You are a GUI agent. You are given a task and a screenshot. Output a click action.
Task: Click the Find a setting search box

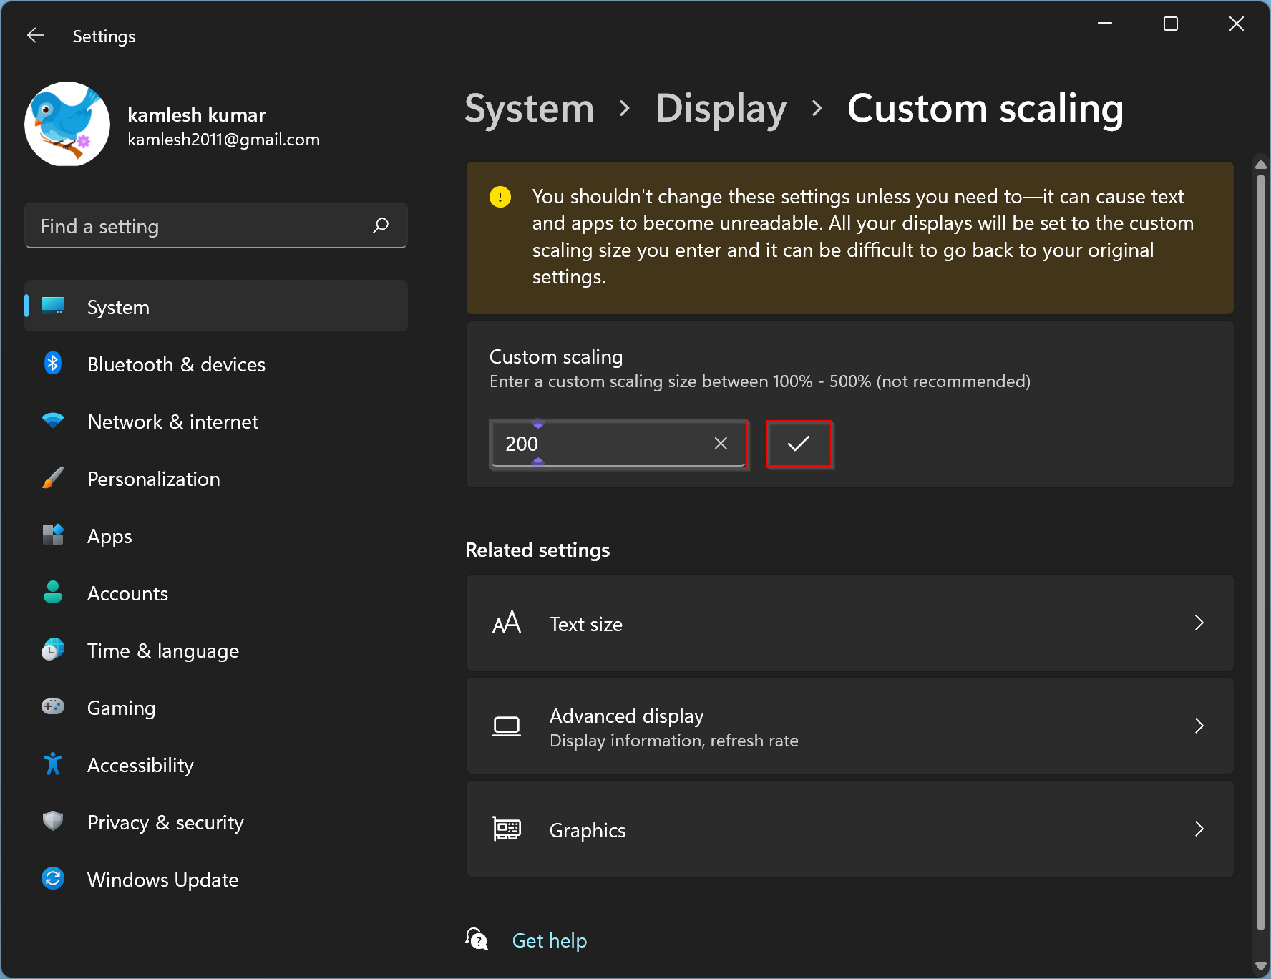click(x=216, y=226)
